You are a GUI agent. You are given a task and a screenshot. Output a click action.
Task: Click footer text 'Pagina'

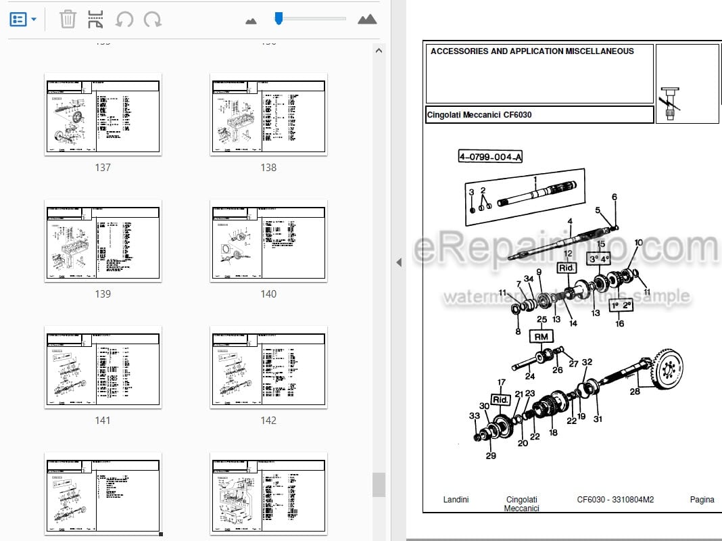click(x=702, y=500)
